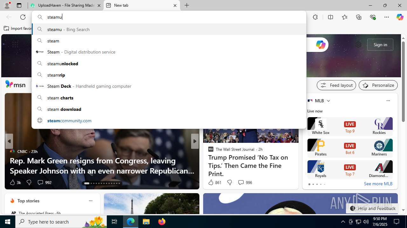Open a new tab with plus button

tap(187, 5)
